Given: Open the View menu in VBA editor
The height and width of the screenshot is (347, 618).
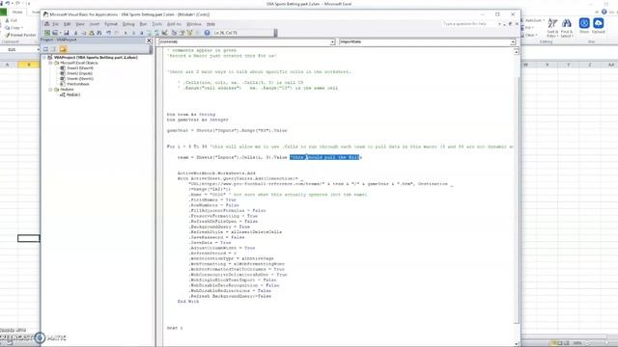Looking at the screenshot, I should click(x=80, y=24).
